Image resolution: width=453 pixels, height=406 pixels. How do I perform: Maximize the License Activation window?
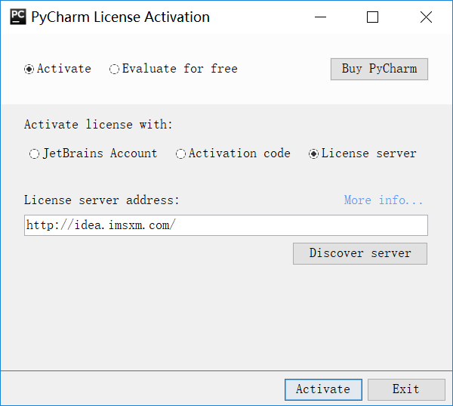coord(372,17)
